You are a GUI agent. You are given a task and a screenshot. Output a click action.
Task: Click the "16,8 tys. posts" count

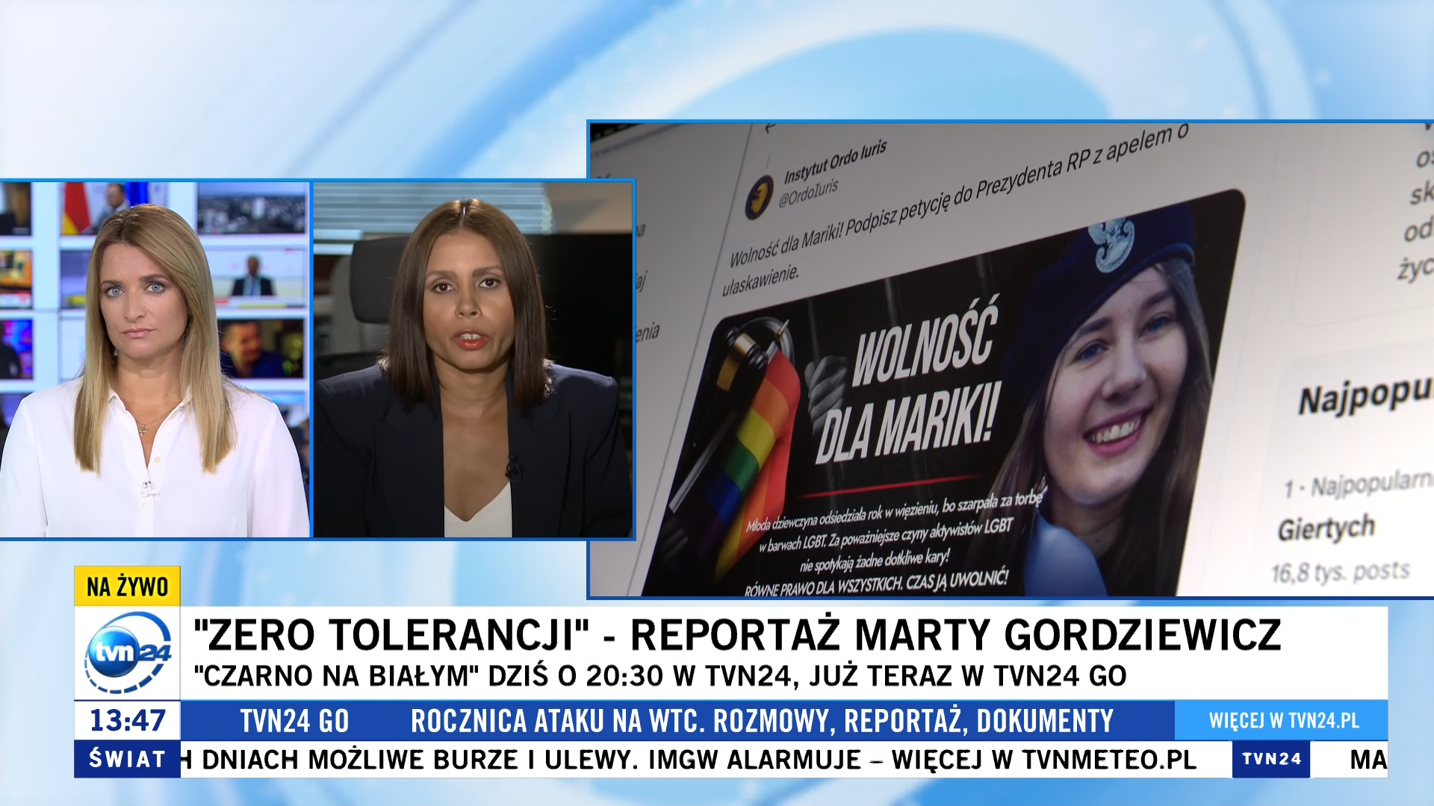tap(1340, 572)
